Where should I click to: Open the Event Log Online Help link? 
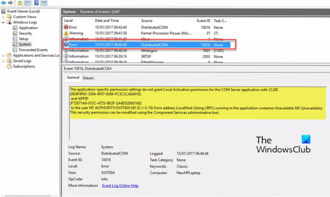pyautogui.click(x=121, y=185)
